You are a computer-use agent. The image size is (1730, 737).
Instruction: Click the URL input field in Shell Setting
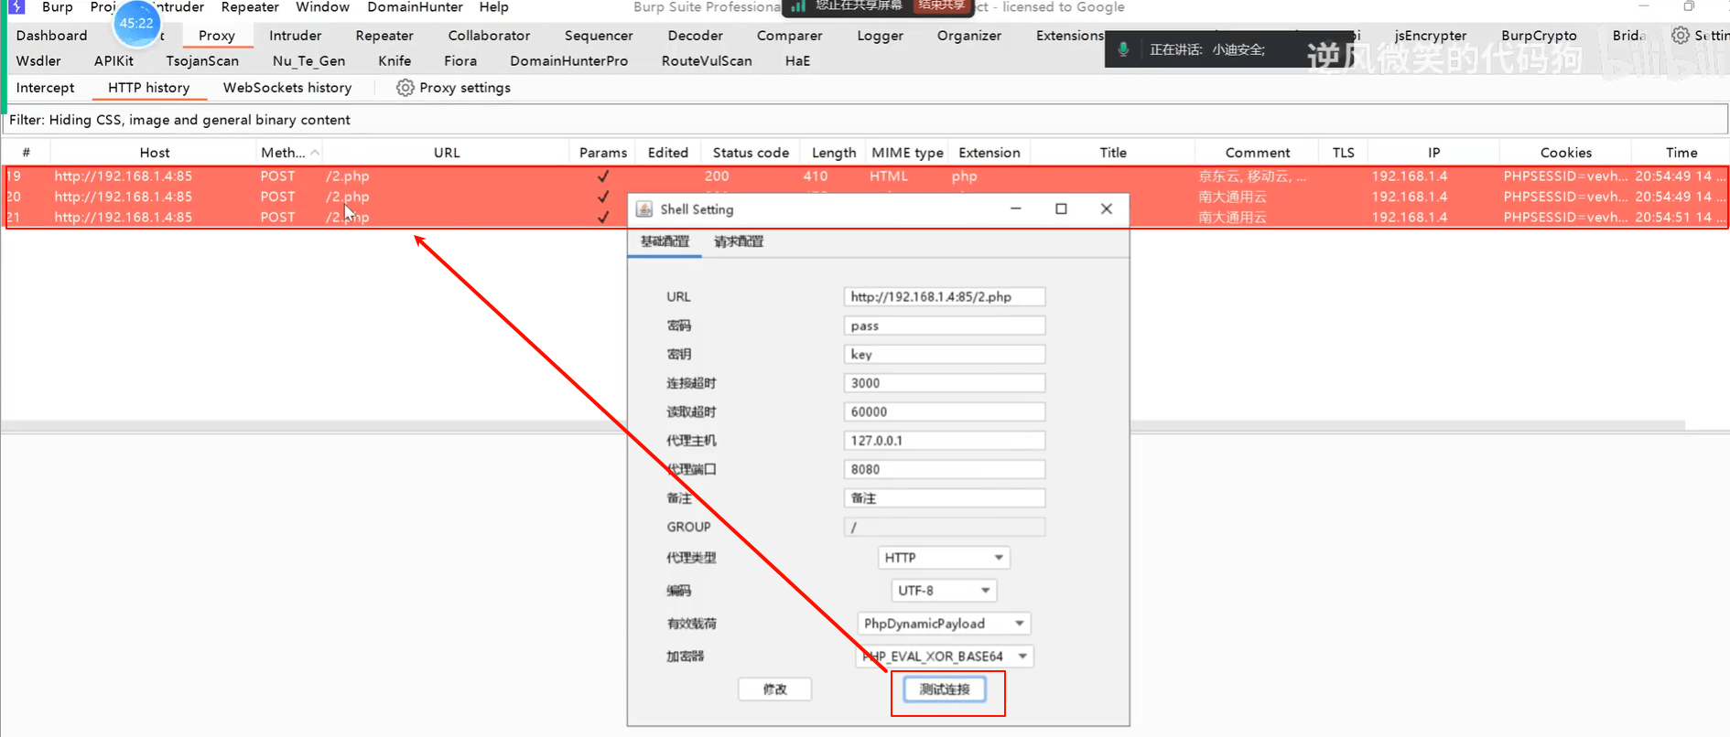pos(944,297)
